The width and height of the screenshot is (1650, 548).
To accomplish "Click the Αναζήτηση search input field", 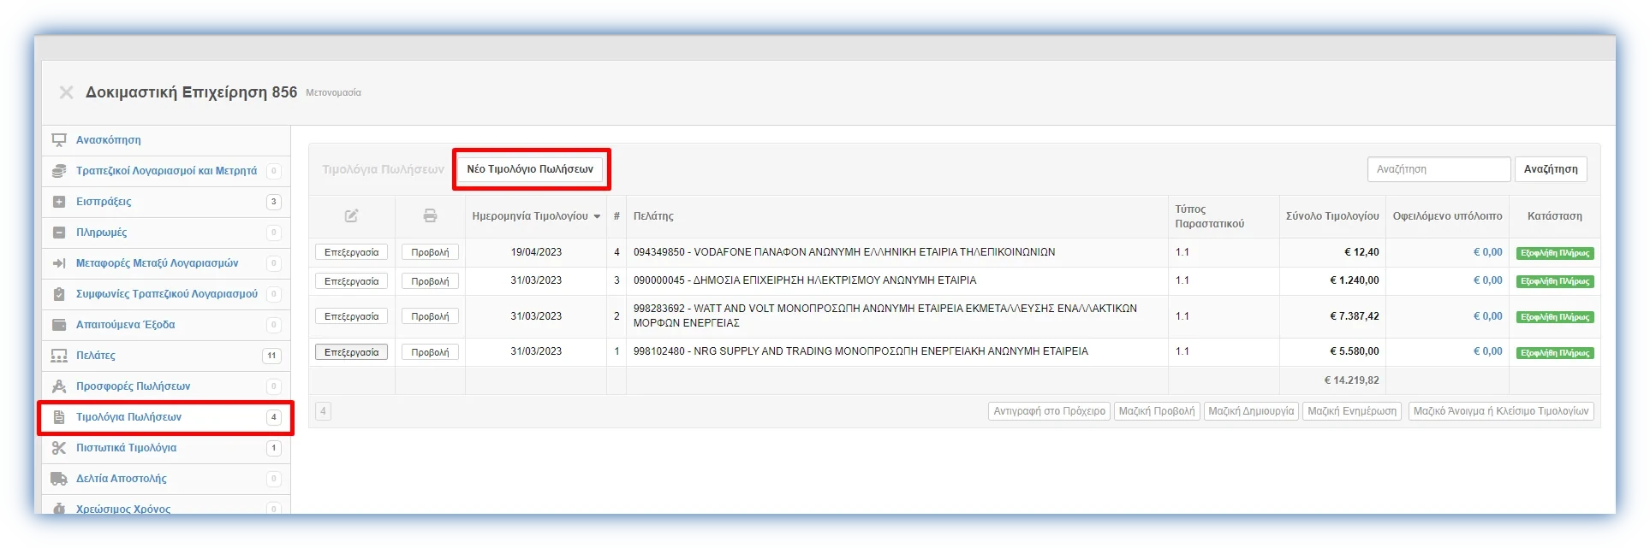I will 1439,169.
